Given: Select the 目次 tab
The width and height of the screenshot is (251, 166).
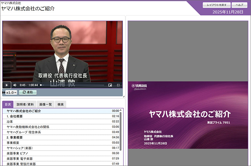Looking at the screenshot, I should coord(8,104).
